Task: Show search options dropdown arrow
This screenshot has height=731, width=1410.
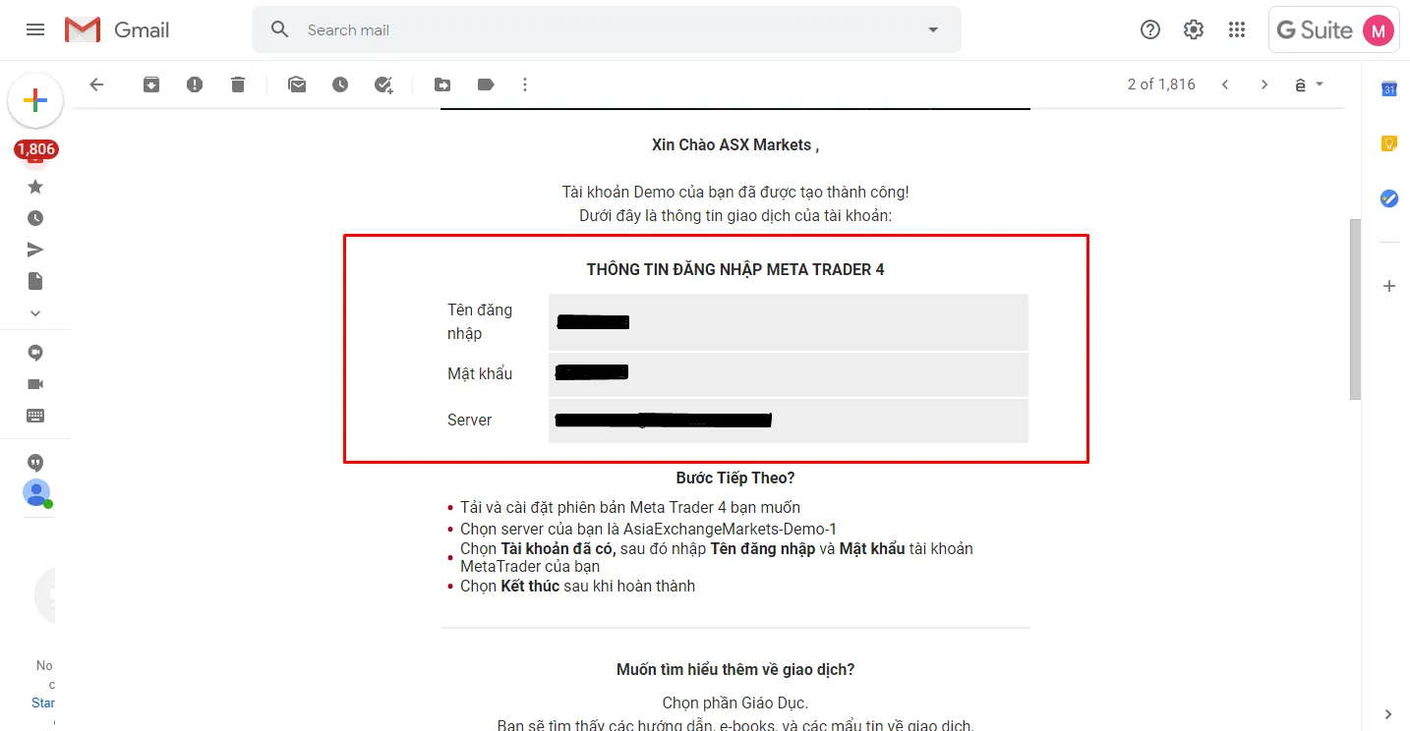Action: [933, 29]
